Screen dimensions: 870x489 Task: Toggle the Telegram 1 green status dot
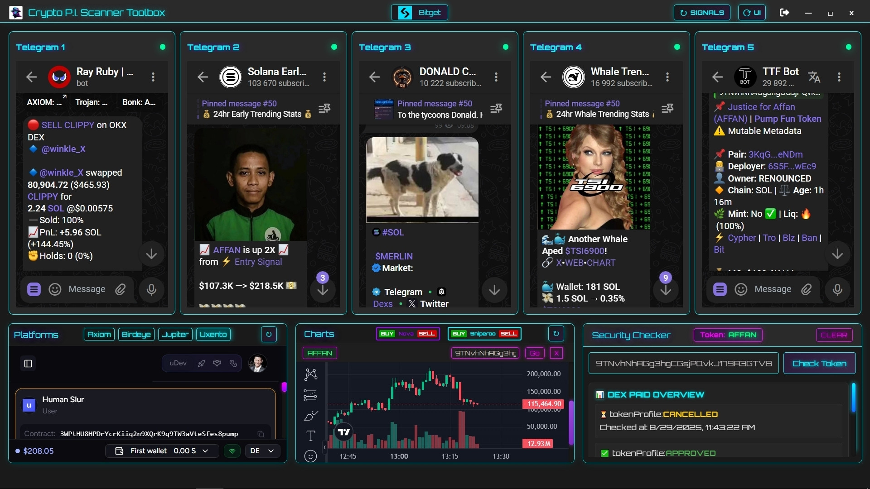click(163, 47)
